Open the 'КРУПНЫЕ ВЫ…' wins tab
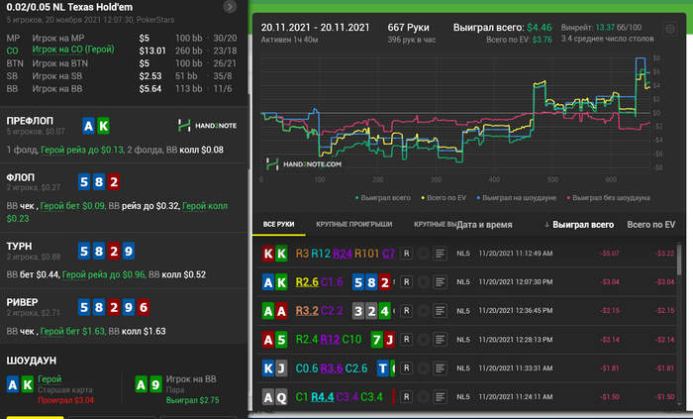Screen dimensions: 693x419 435,224
